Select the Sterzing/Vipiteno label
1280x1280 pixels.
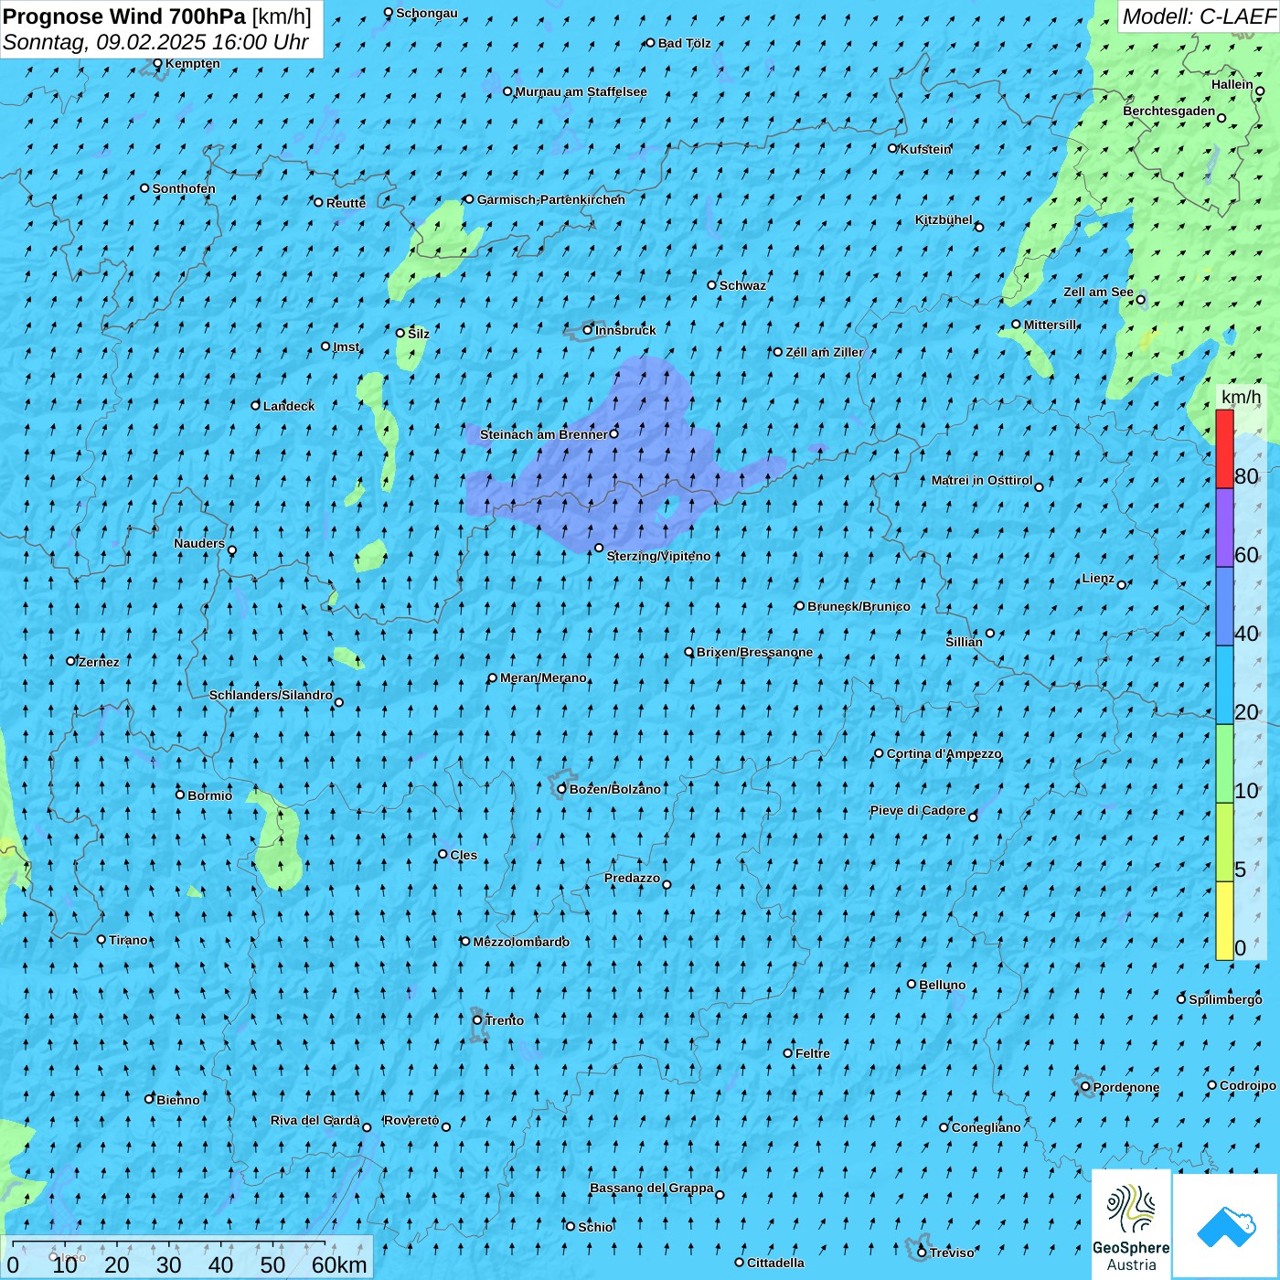658,556
